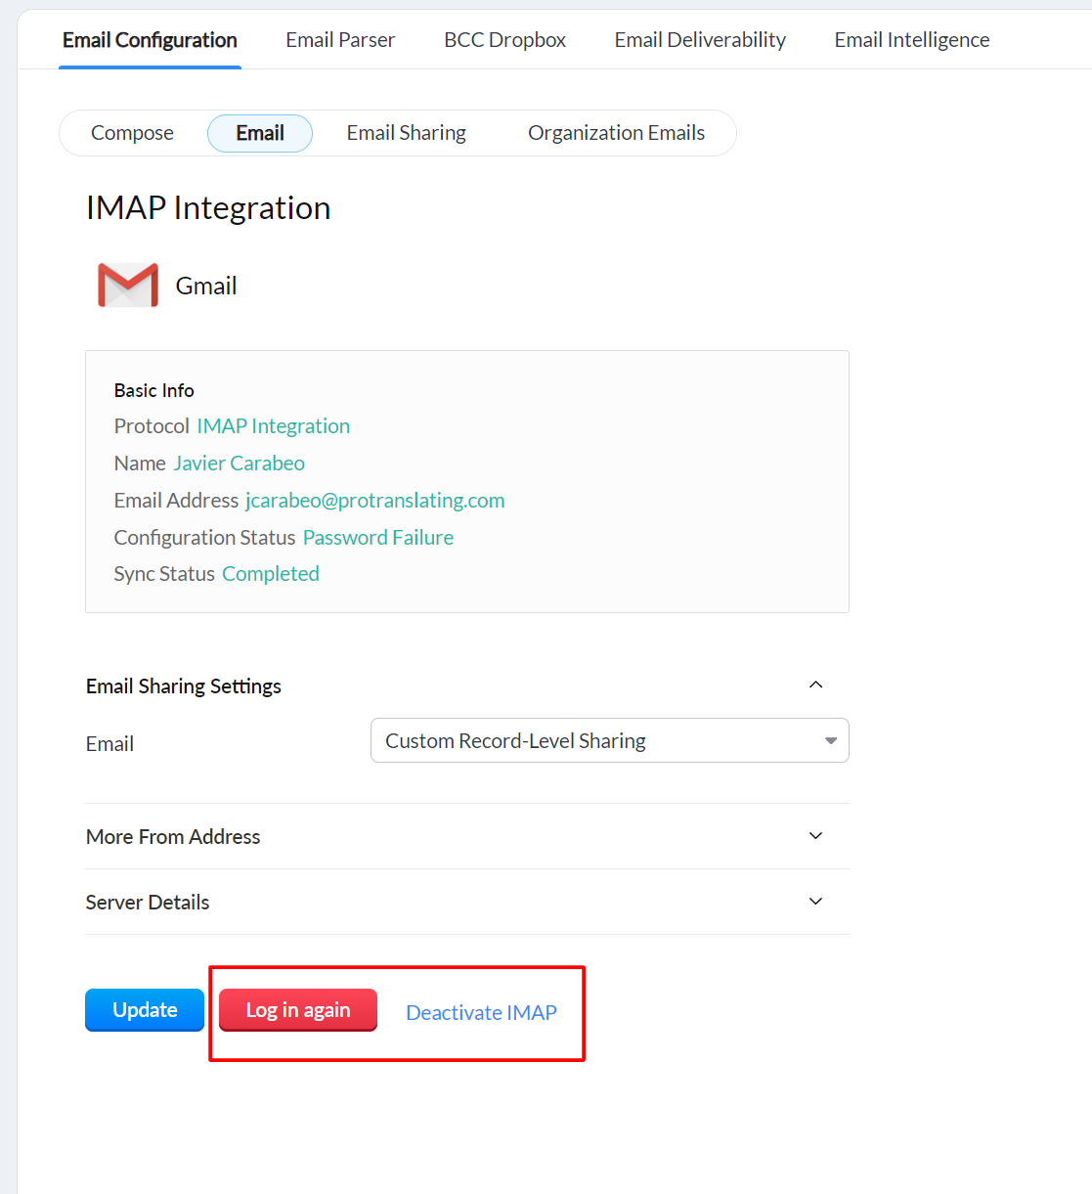Click the Completed sync status value

tap(271, 574)
